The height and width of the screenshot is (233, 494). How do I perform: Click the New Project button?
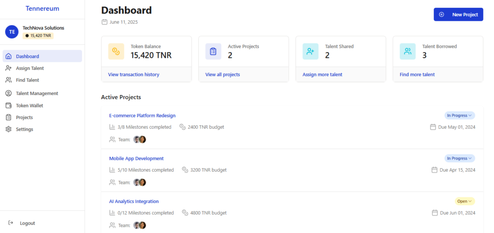pos(458,14)
